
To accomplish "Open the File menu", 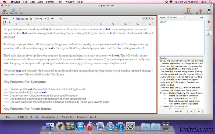I will tap(25, 2).
